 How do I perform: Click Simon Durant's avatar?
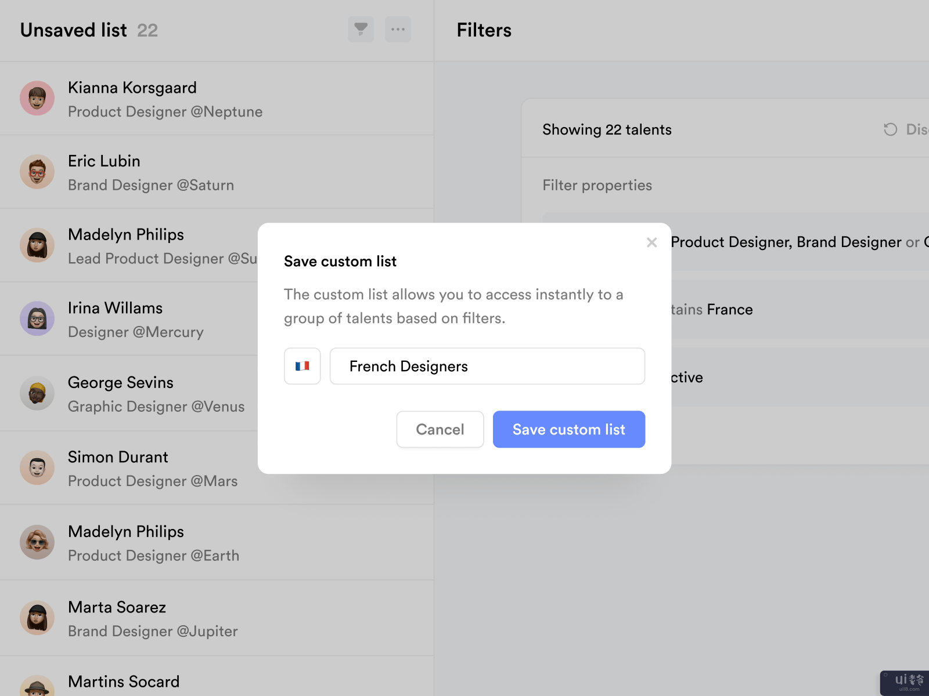pos(37,467)
